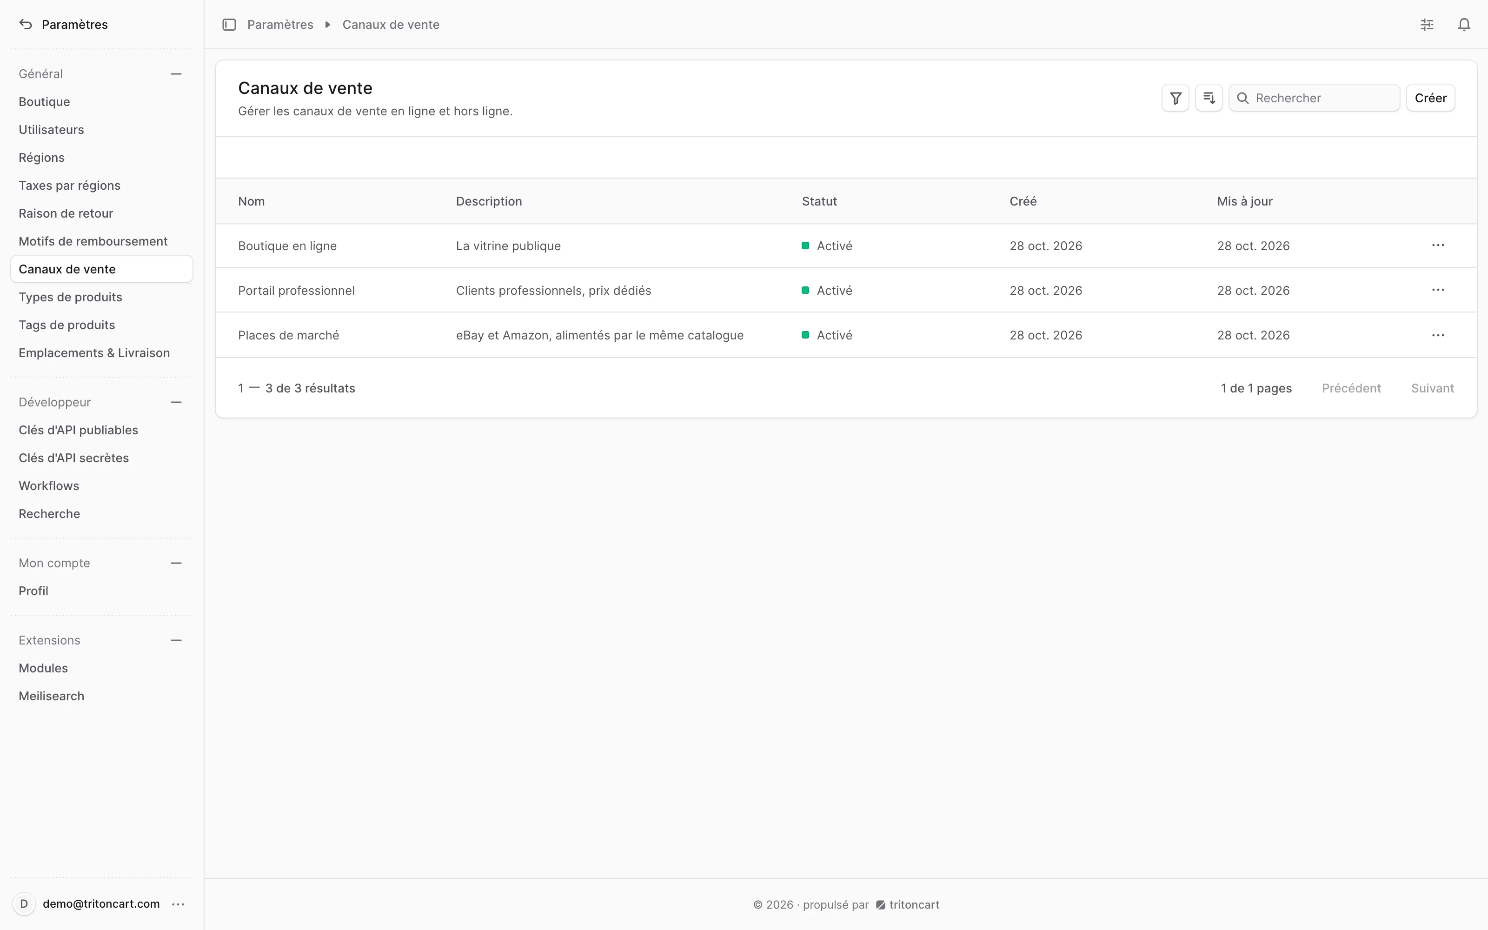Open the Boutique en ligne row

[846, 246]
